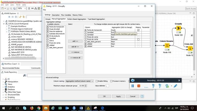This screenshot has width=197, height=111.
Task: Open the Flow Variables tab
Action: pyautogui.click(x=66, y=15)
